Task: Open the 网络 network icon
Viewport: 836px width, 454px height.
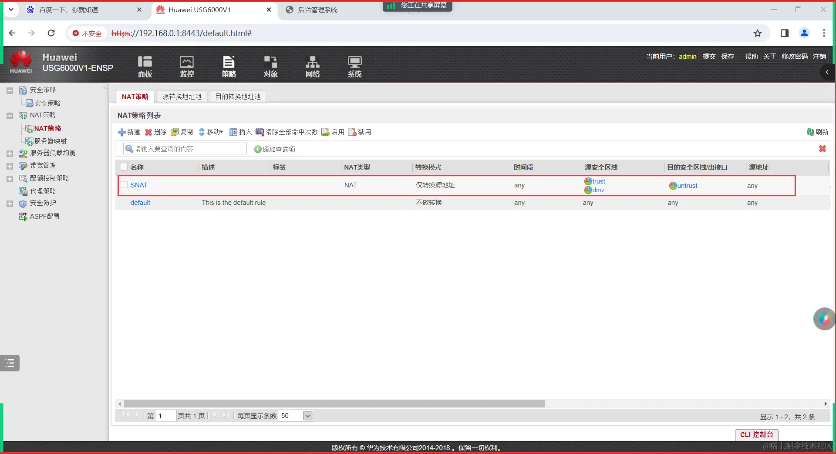Action: [x=312, y=67]
